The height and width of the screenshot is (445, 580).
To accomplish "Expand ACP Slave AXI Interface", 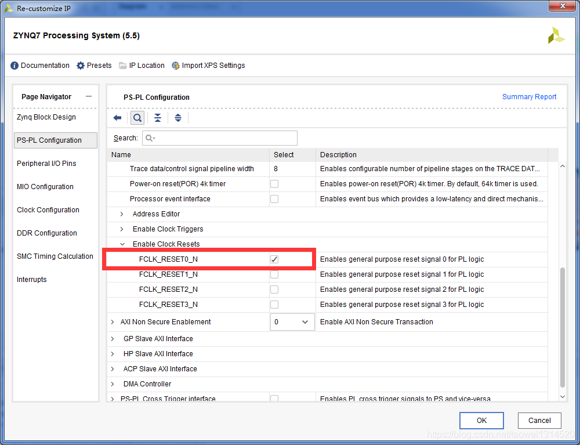I will (x=113, y=369).
